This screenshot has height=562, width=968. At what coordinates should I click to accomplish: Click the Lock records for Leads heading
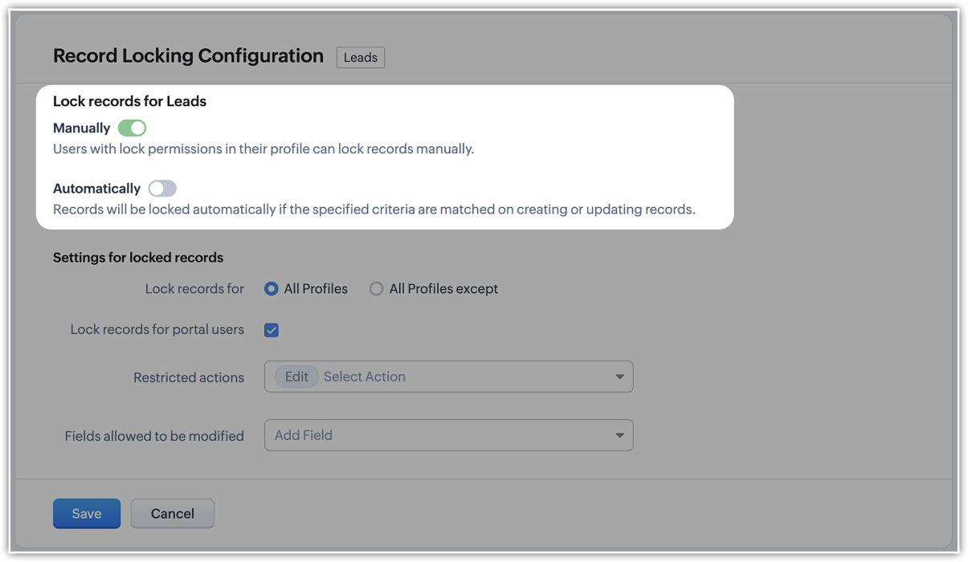(129, 101)
